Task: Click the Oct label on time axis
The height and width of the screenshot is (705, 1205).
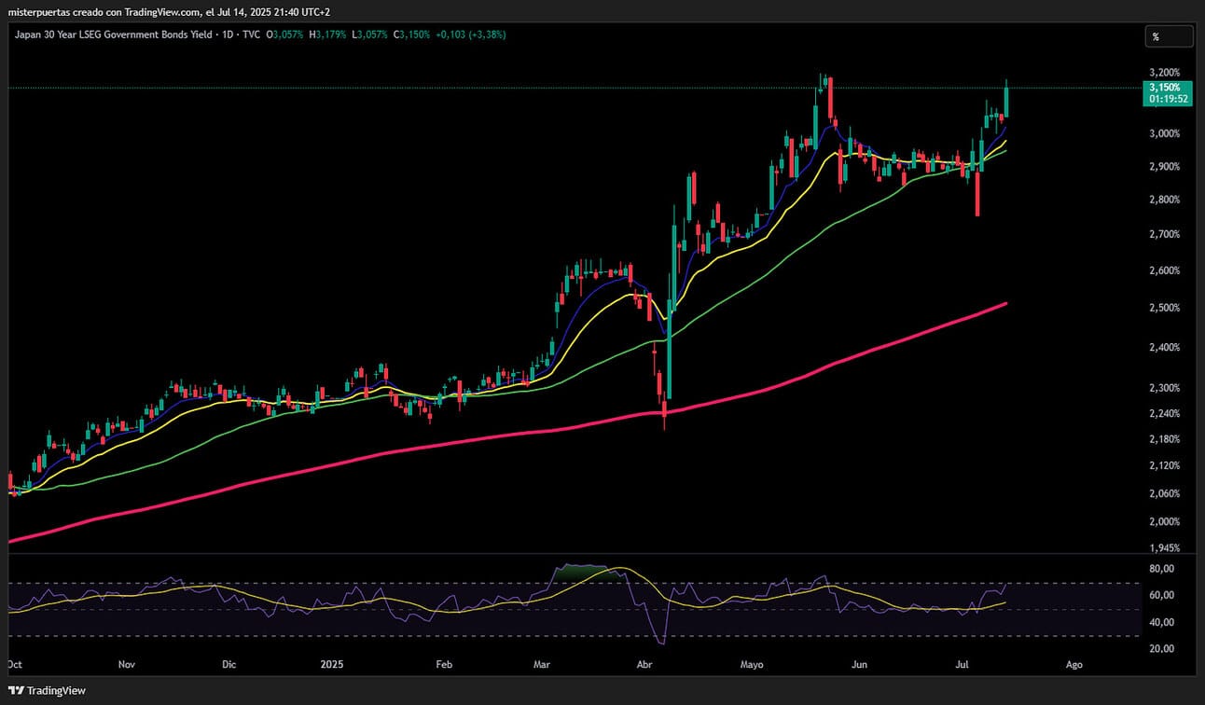Action: click(x=14, y=665)
